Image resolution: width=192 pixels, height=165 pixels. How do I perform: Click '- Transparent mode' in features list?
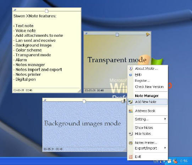[x=32, y=55]
